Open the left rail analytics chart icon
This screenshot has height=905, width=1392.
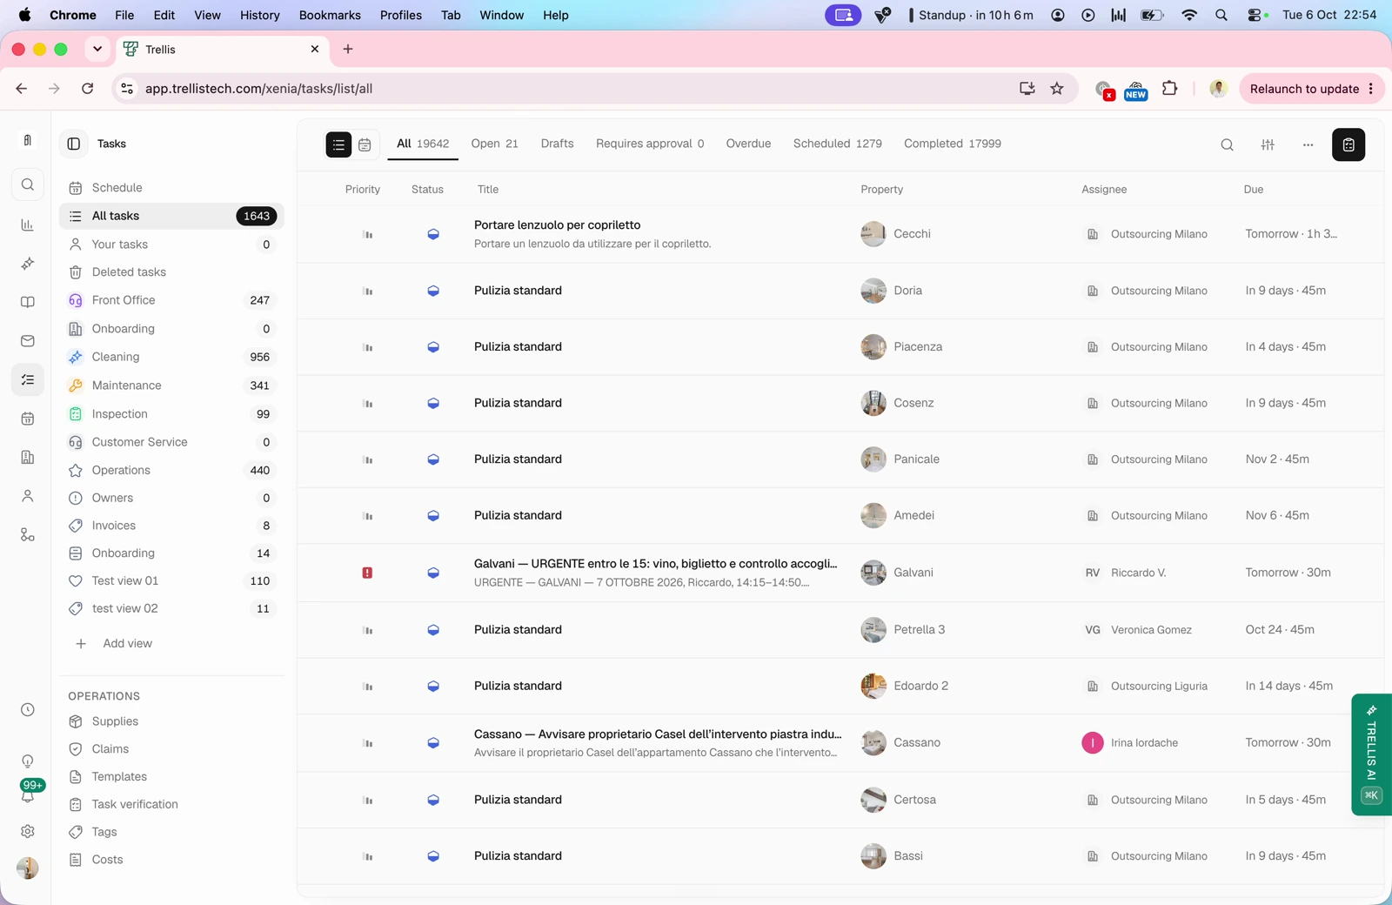(28, 225)
